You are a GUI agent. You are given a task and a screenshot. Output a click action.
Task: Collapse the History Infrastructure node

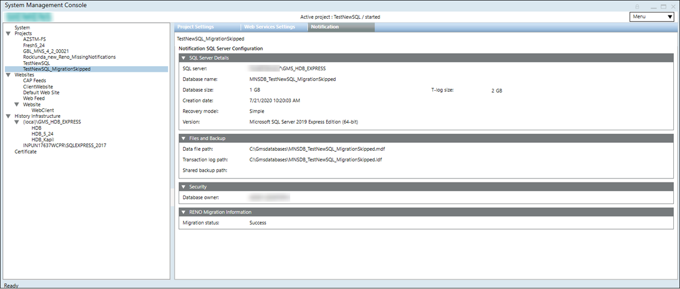[x=8, y=116]
